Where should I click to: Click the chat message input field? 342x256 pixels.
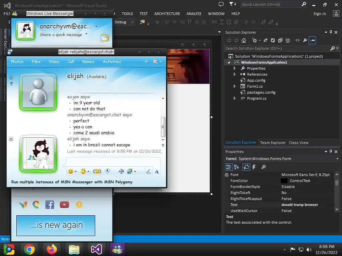pyautogui.click(x=113, y=162)
